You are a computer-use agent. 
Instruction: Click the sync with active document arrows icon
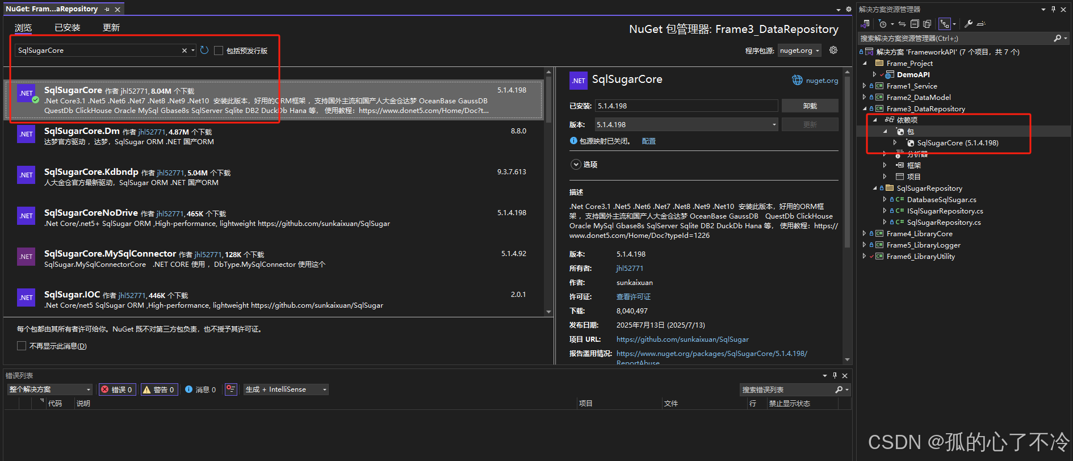click(902, 24)
